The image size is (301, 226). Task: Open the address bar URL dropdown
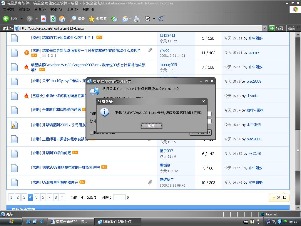265,28
